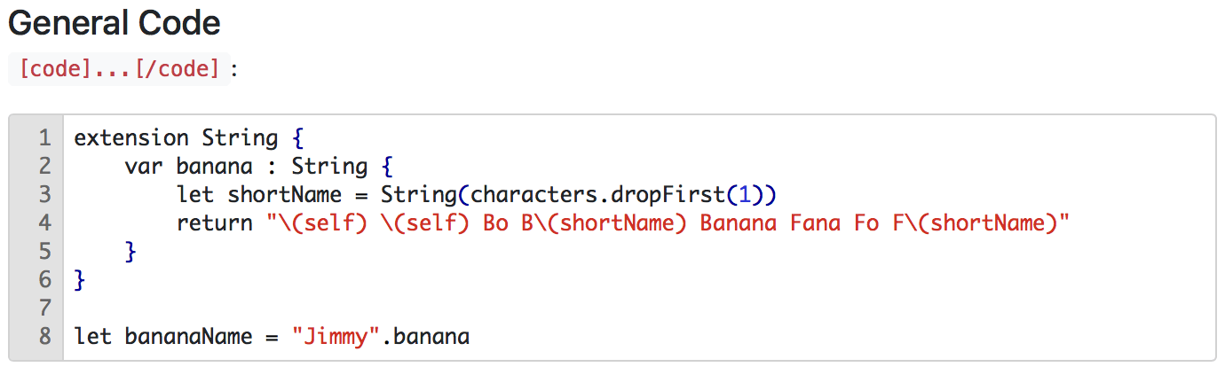Click 'banana' variable name on line 2
This screenshot has width=1225, height=367.
[215, 167]
